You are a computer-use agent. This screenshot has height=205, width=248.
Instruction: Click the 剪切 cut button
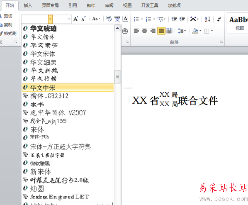pyautogui.click(x=6, y=16)
